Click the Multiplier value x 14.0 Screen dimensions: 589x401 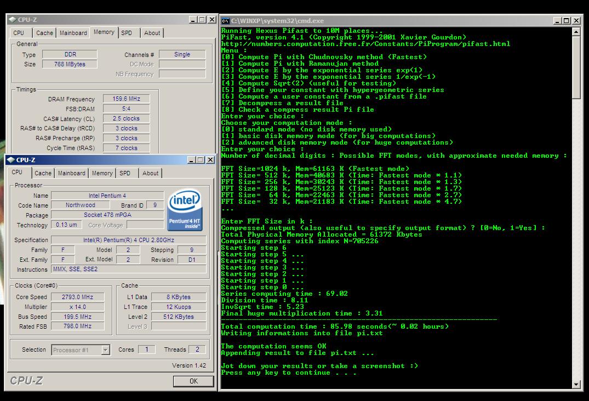point(77,307)
